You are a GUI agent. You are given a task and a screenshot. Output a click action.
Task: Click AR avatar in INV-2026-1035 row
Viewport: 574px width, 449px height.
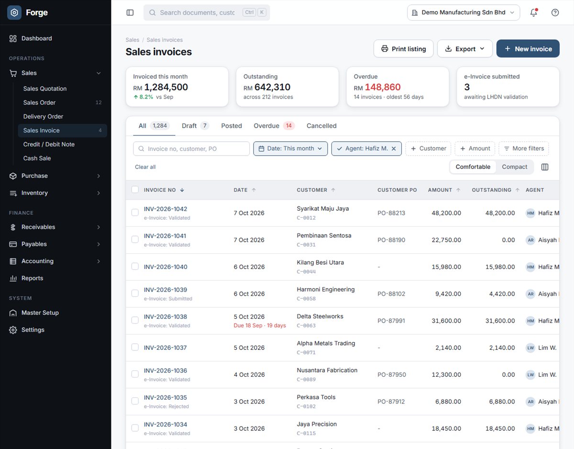tap(530, 402)
